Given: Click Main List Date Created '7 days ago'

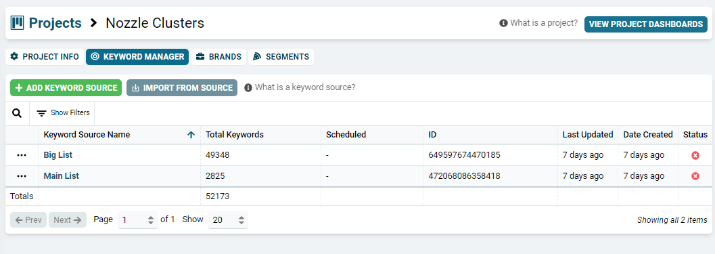Looking at the screenshot, I should click(644, 176).
